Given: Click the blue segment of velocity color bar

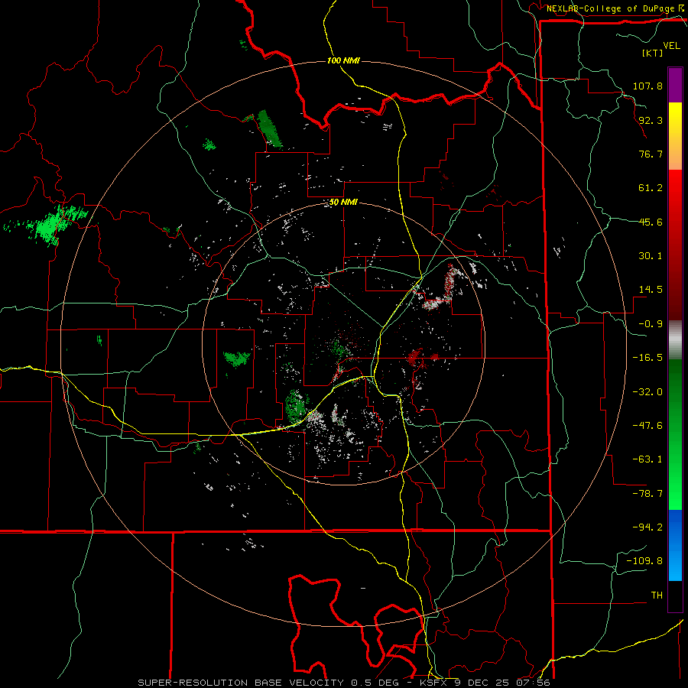Looking at the screenshot, I should click(675, 545).
